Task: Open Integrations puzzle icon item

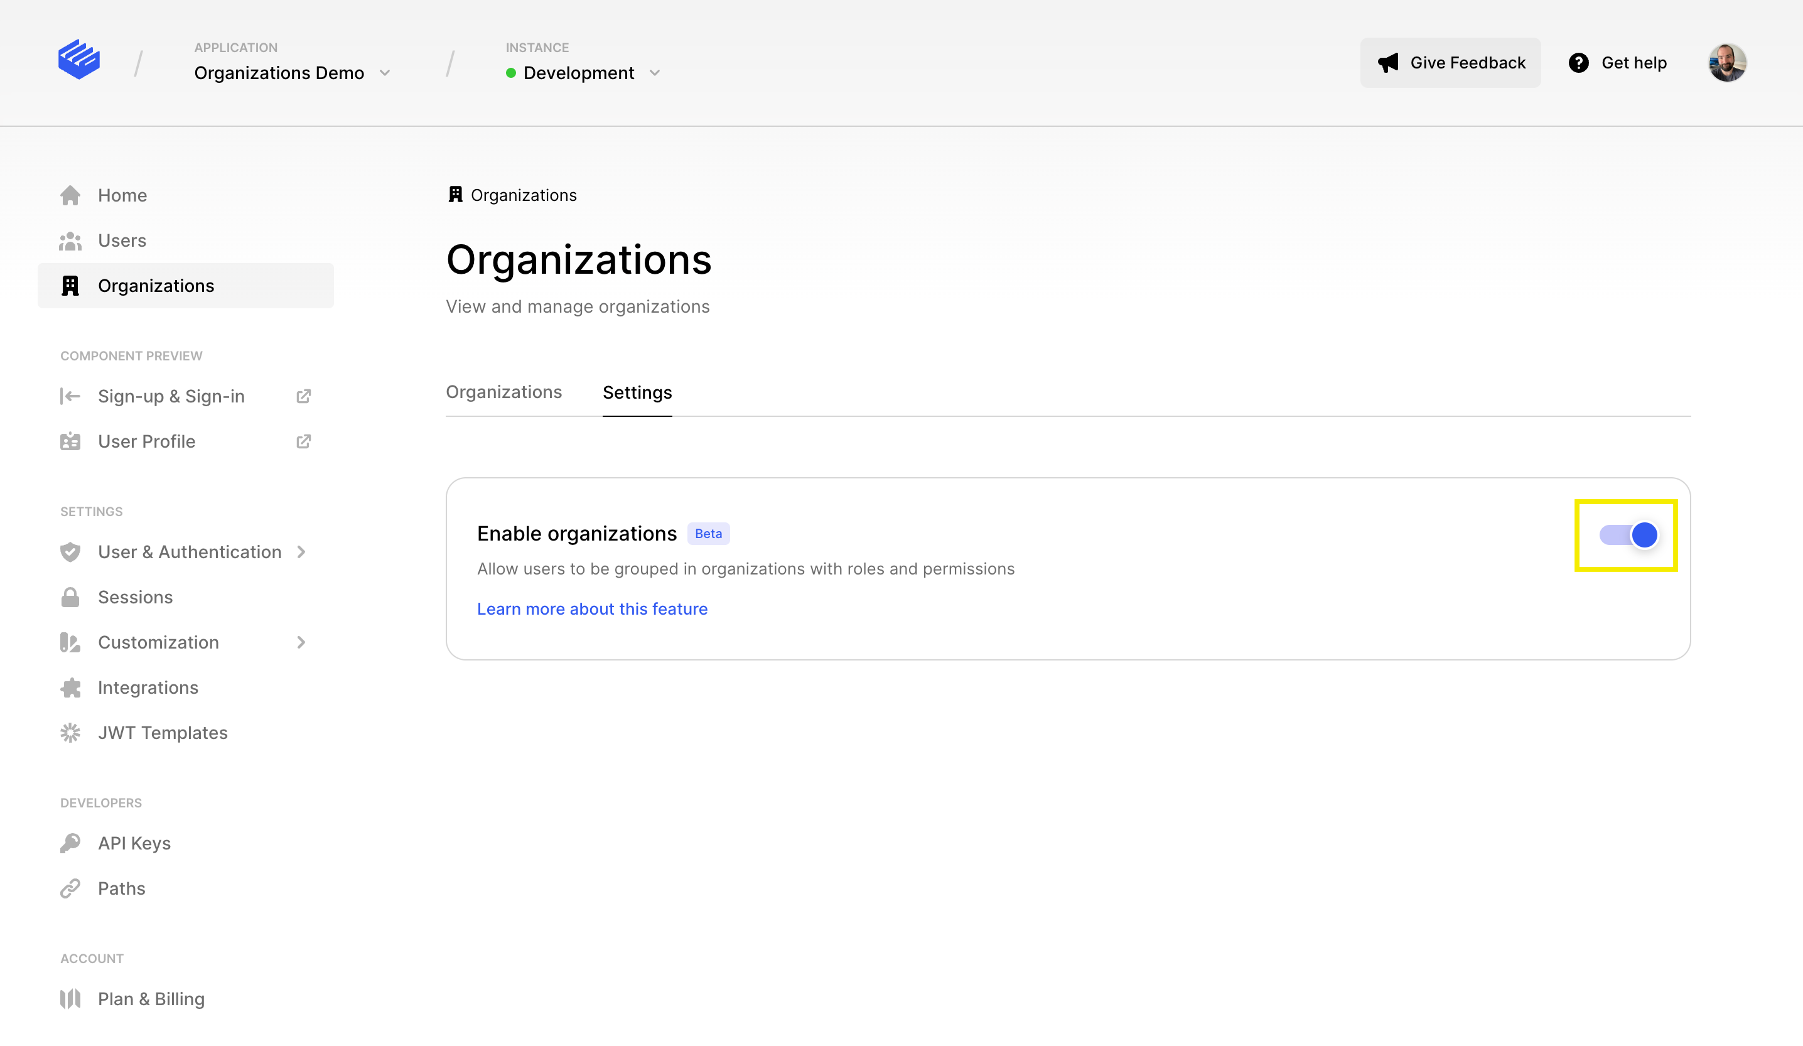Action: [148, 687]
